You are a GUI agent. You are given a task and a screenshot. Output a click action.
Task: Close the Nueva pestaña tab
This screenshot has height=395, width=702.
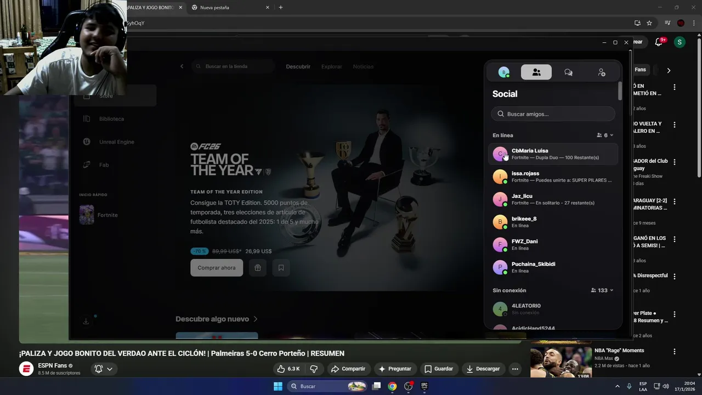pyautogui.click(x=268, y=8)
